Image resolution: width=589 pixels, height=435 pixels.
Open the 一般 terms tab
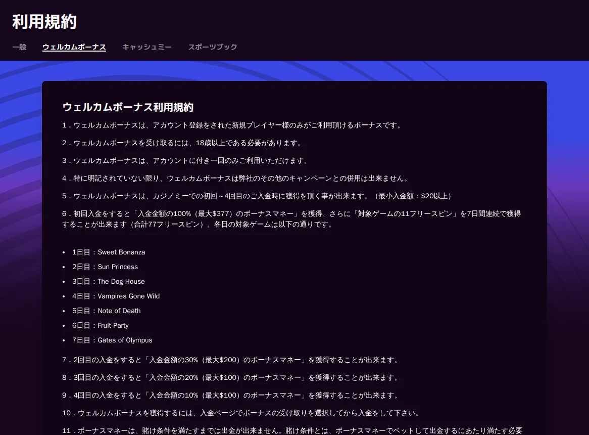point(19,47)
